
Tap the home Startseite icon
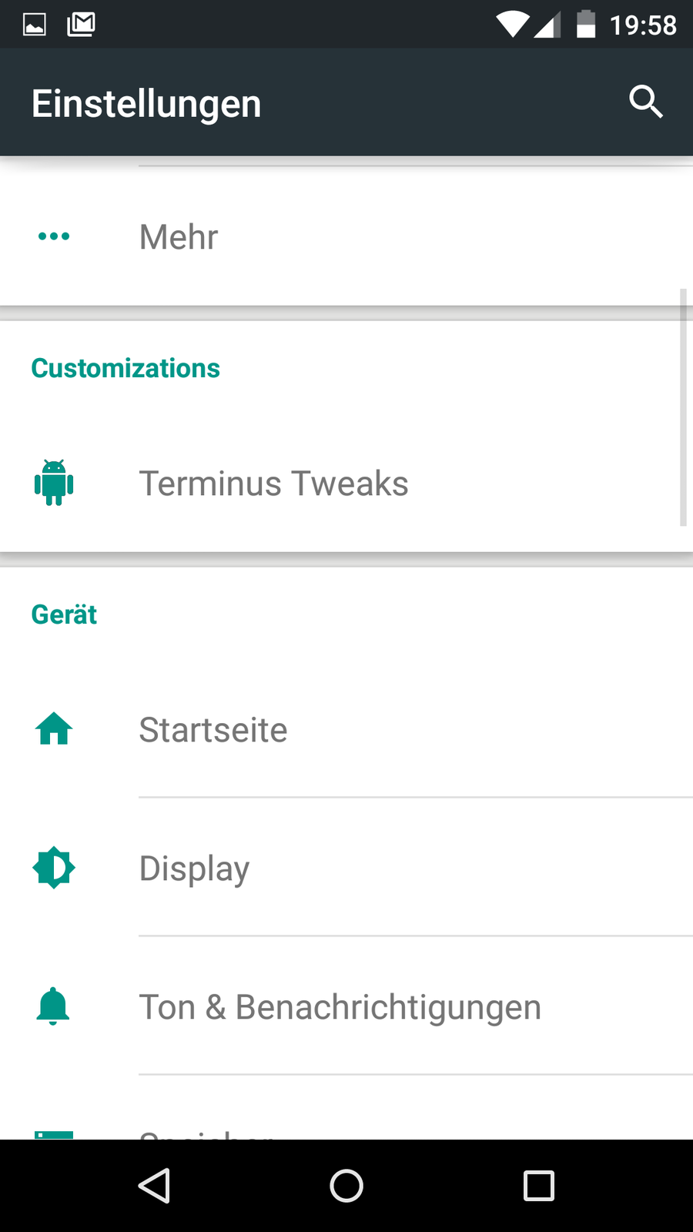[x=54, y=729]
